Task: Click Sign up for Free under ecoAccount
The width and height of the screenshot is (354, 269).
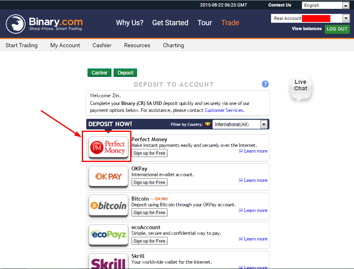Action: (149, 241)
